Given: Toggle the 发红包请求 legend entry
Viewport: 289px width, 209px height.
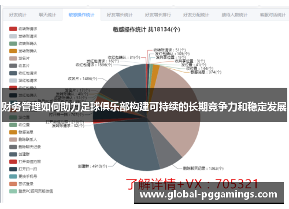Looking at the screenshot, I should tap(23, 80).
